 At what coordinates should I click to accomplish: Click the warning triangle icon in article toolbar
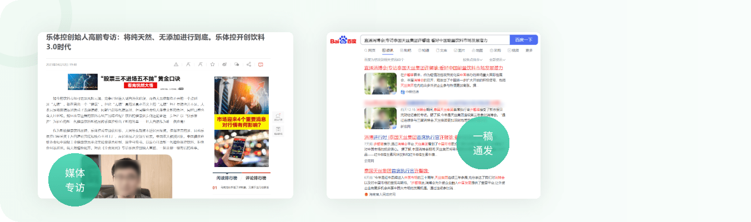[176, 64]
